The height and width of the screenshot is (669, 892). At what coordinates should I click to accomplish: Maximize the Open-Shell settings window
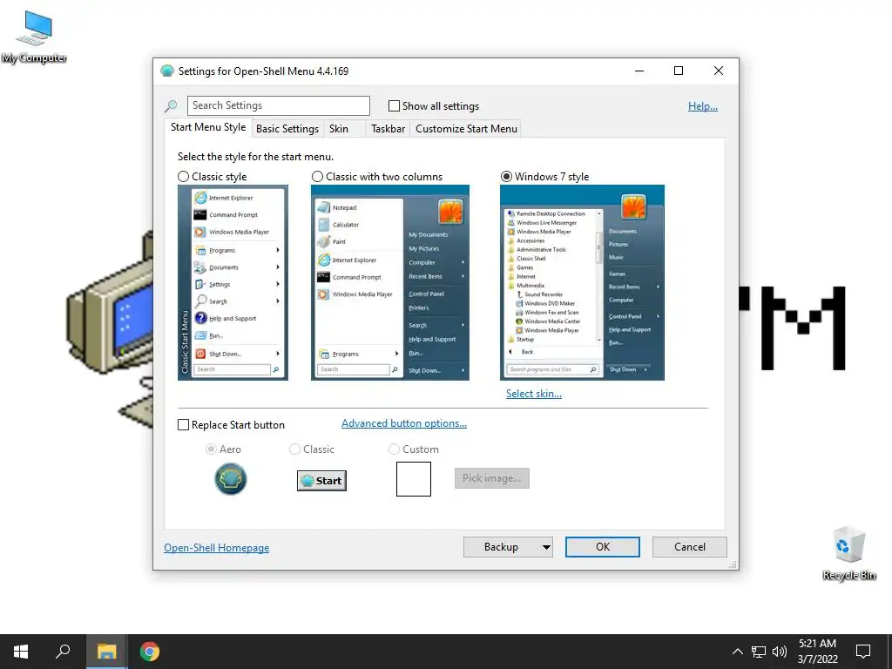[679, 71]
